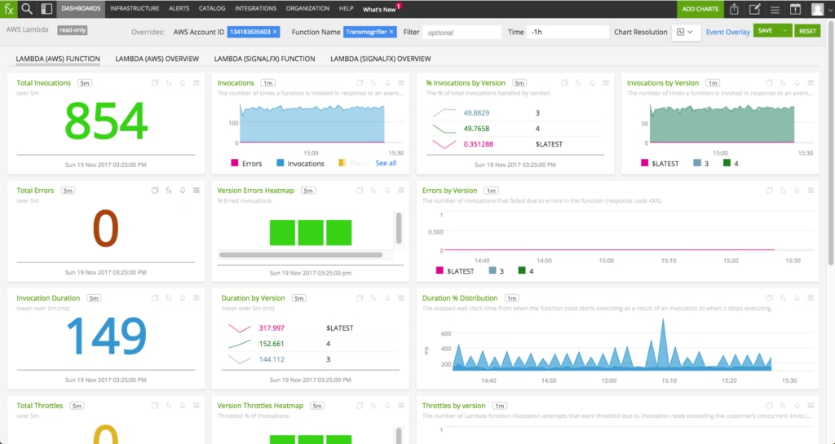The height and width of the screenshot is (444, 835).
Task: Remove the Transmogrifier function name filter
Action: 391,32
